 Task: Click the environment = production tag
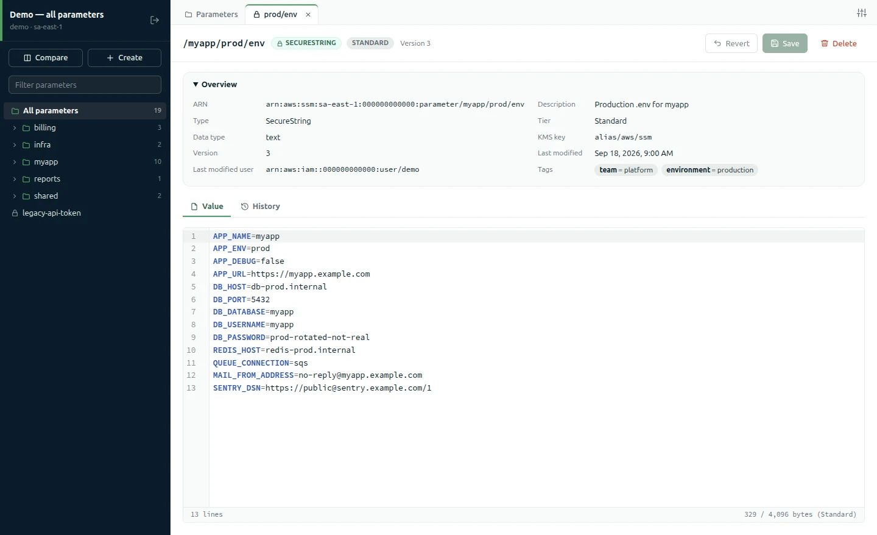[710, 170]
